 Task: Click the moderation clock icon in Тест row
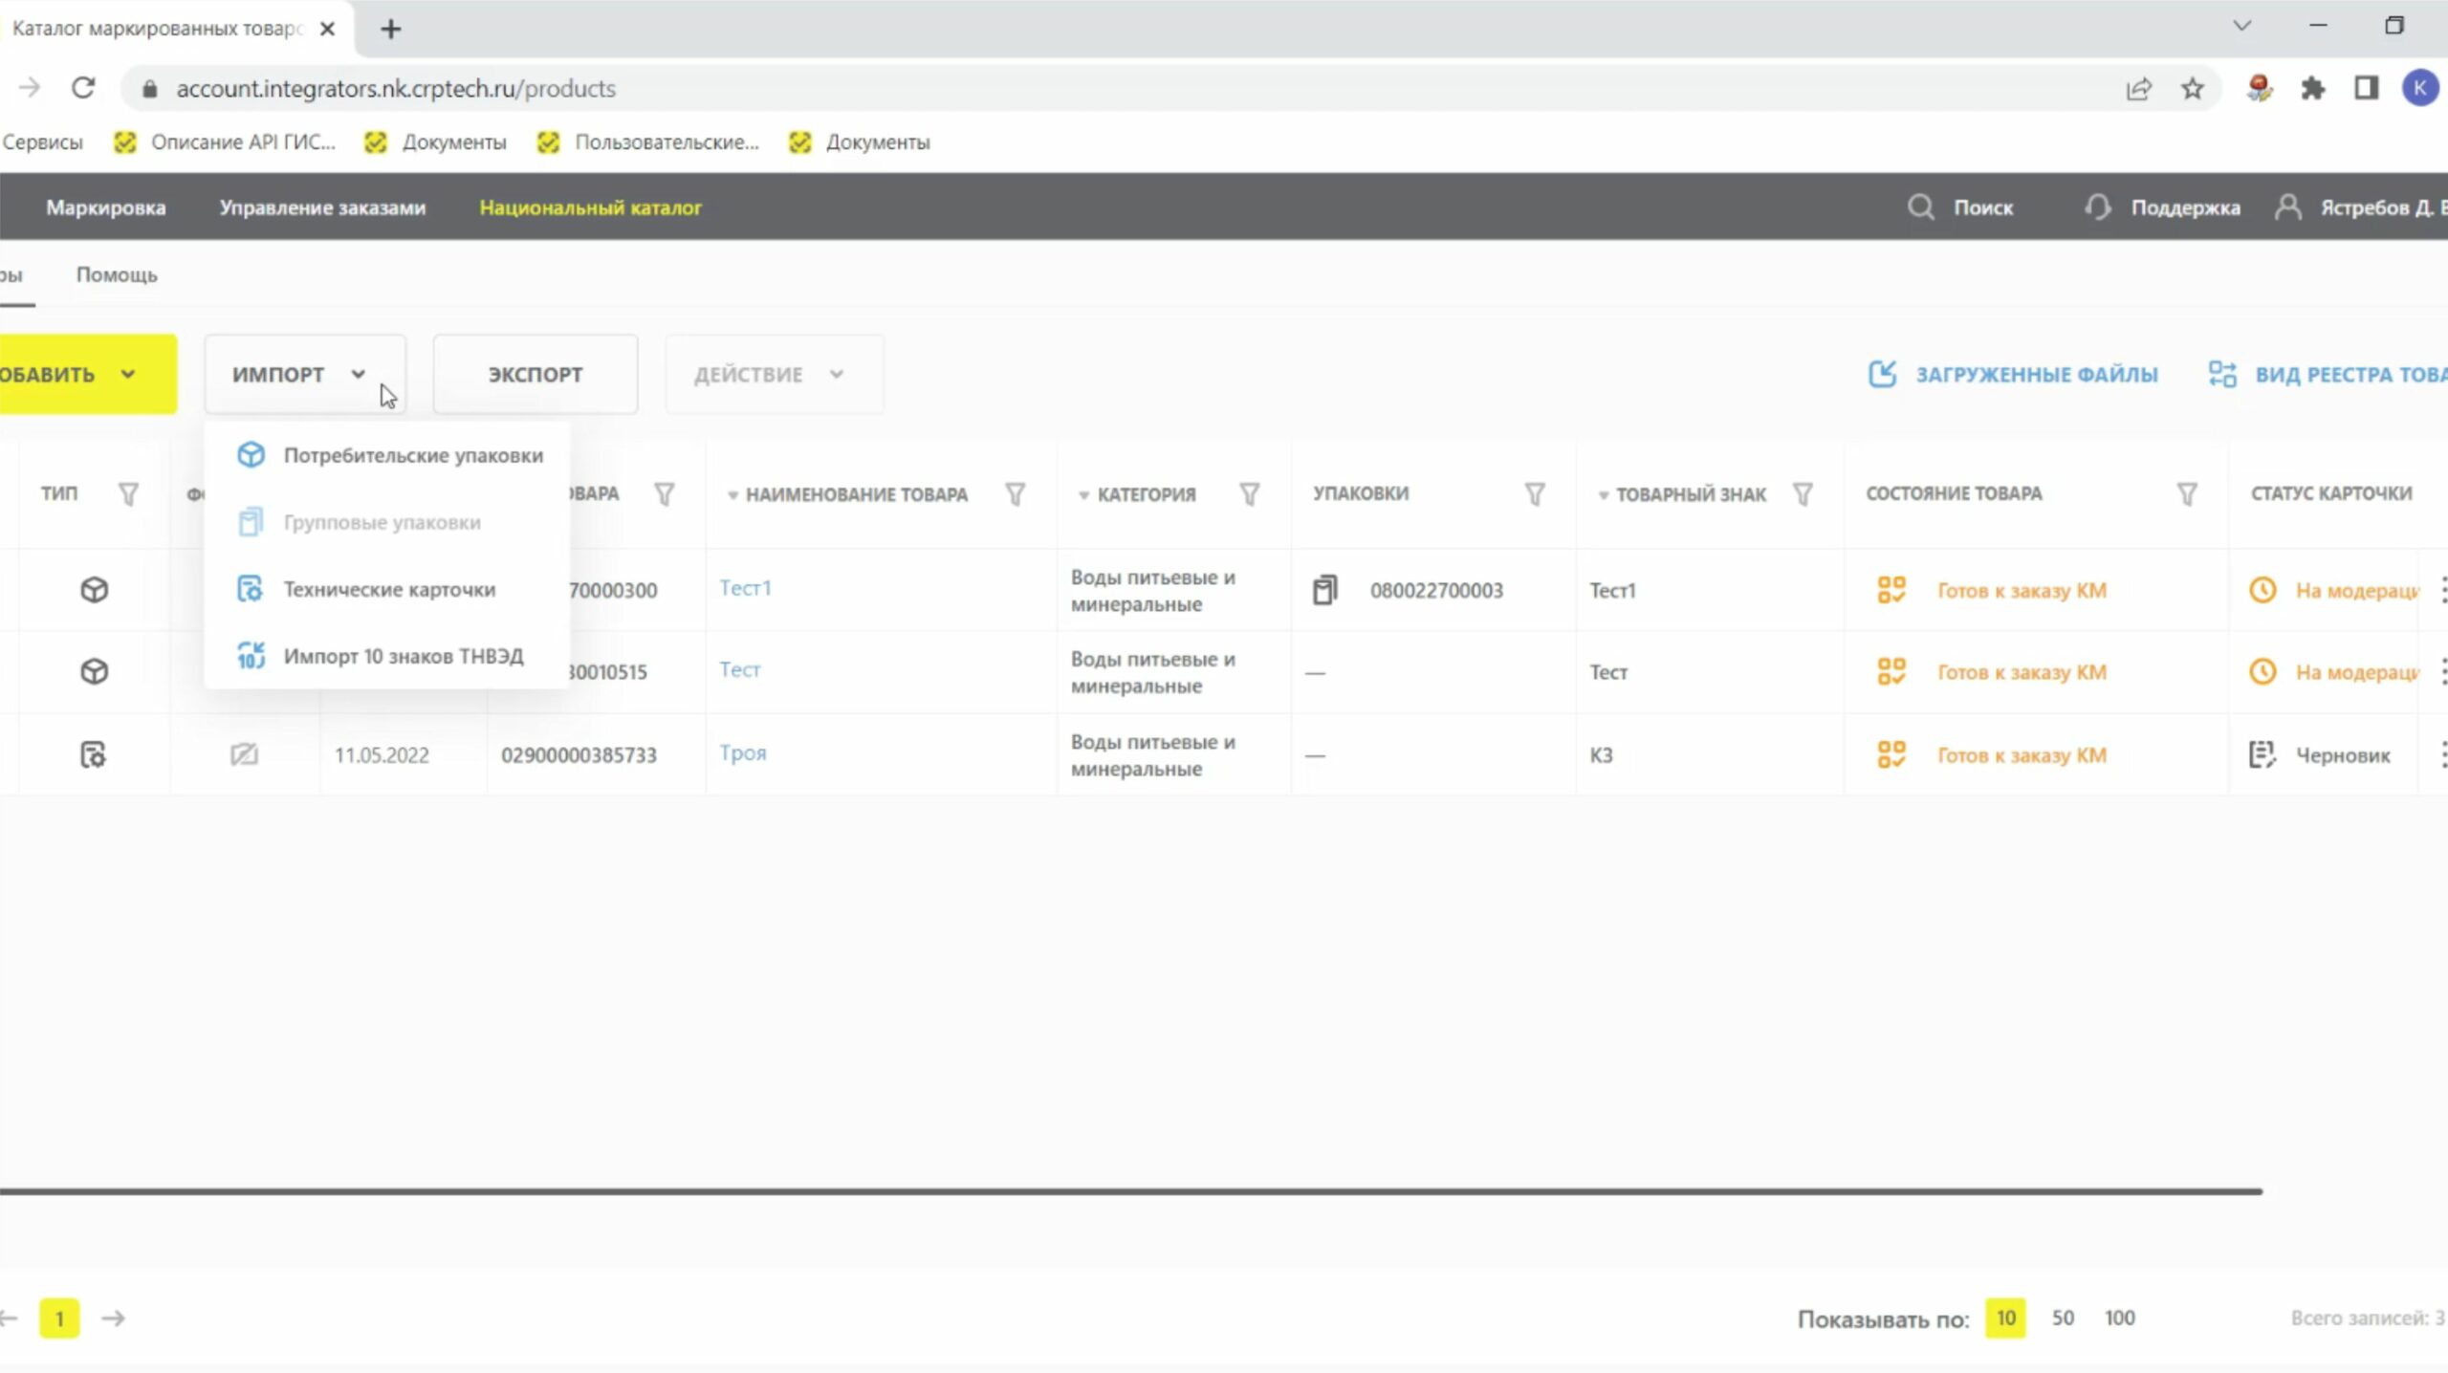[2262, 671]
